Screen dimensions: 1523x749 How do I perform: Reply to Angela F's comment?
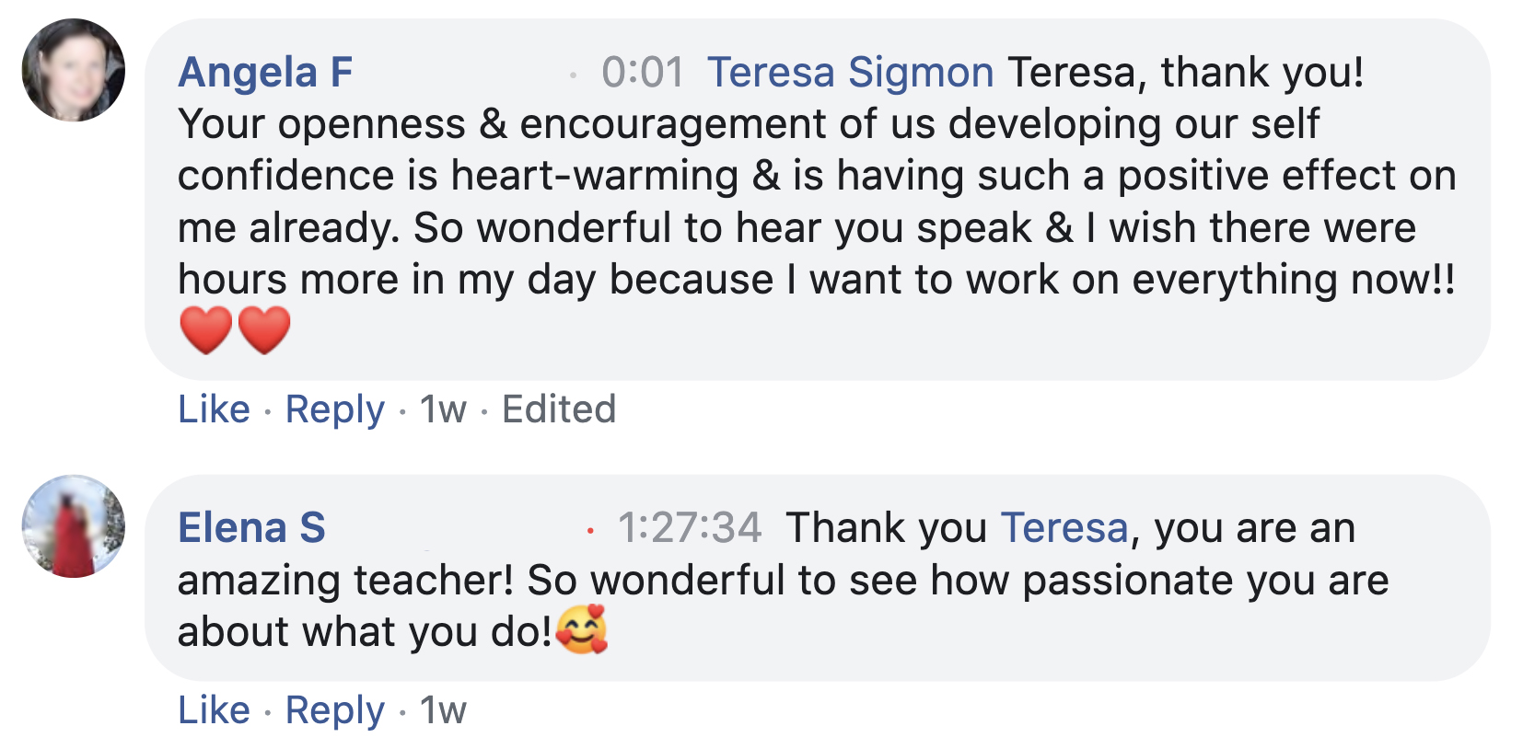point(334,409)
